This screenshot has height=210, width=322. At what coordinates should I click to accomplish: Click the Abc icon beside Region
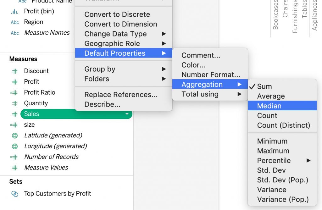point(15,22)
